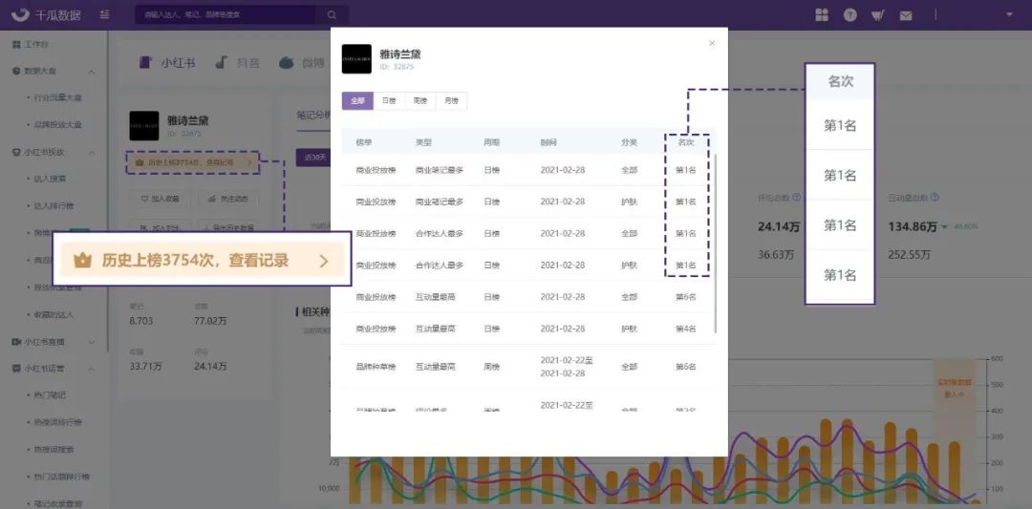Select the 周榜 tab in dialog
The height and width of the screenshot is (509, 1032).
coord(419,101)
